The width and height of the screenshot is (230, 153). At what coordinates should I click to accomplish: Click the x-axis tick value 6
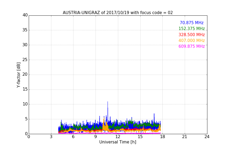[73, 137]
